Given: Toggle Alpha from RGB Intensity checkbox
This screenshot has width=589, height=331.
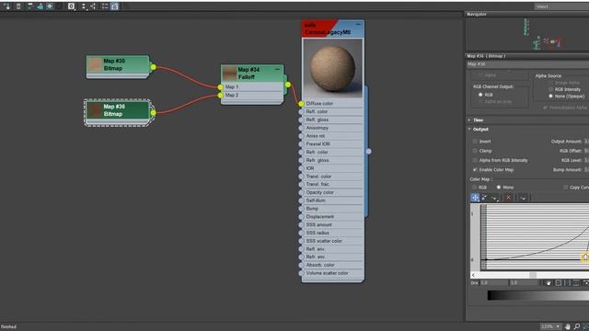Looking at the screenshot, I should coord(475,160).
